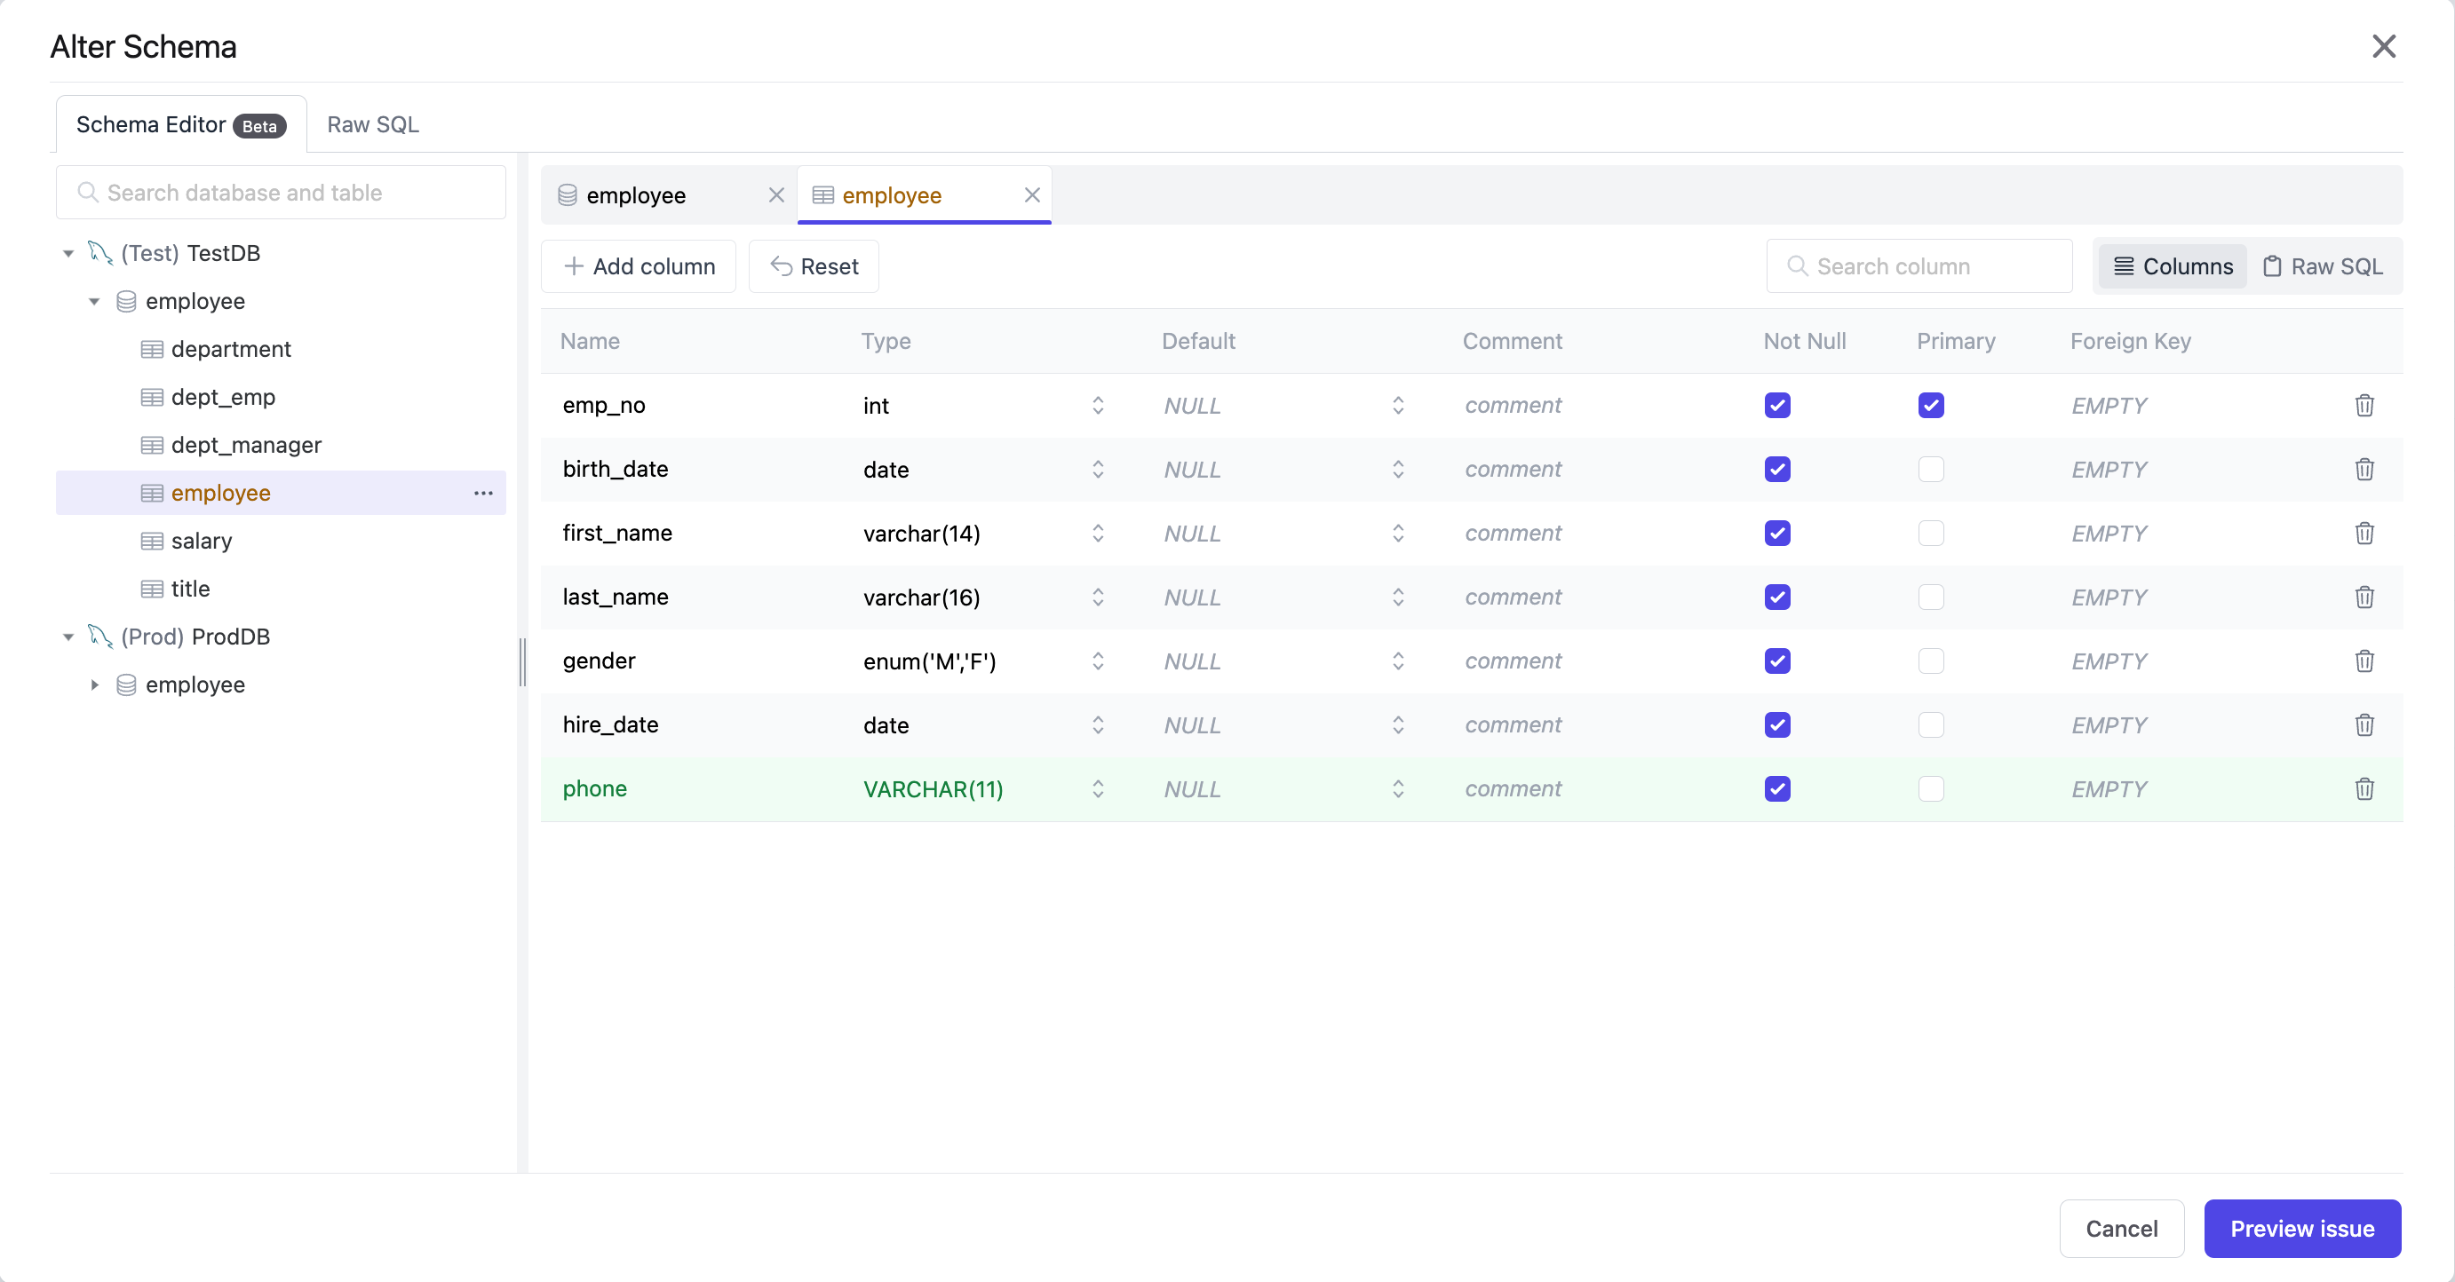Click the search icon in database search box
Viewport: 2455px width, 1282px height.
(89, 193)
